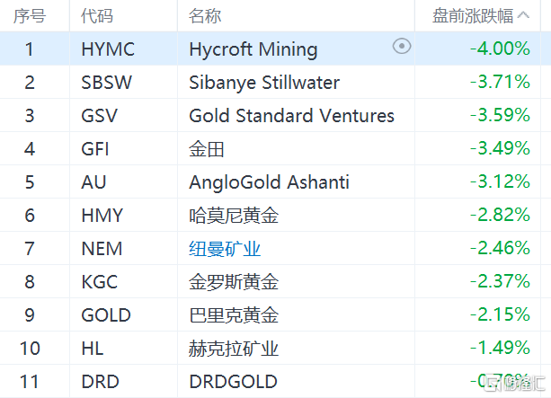Select ticker code SBSW

106,83
